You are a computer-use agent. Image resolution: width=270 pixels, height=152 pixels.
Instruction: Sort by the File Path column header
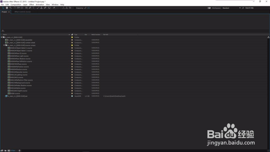coord(105,35)
